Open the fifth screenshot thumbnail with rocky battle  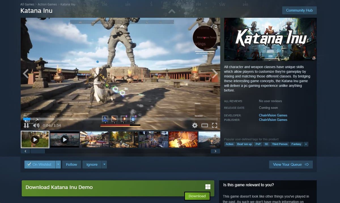[154, 139]
